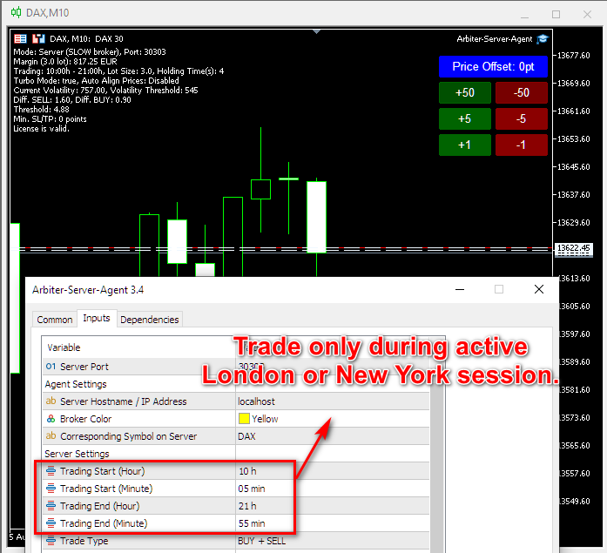The height and width of the screenshot is (553, 607).
Task: Switch to the Dependencies tab
Action: coord(150,320)
